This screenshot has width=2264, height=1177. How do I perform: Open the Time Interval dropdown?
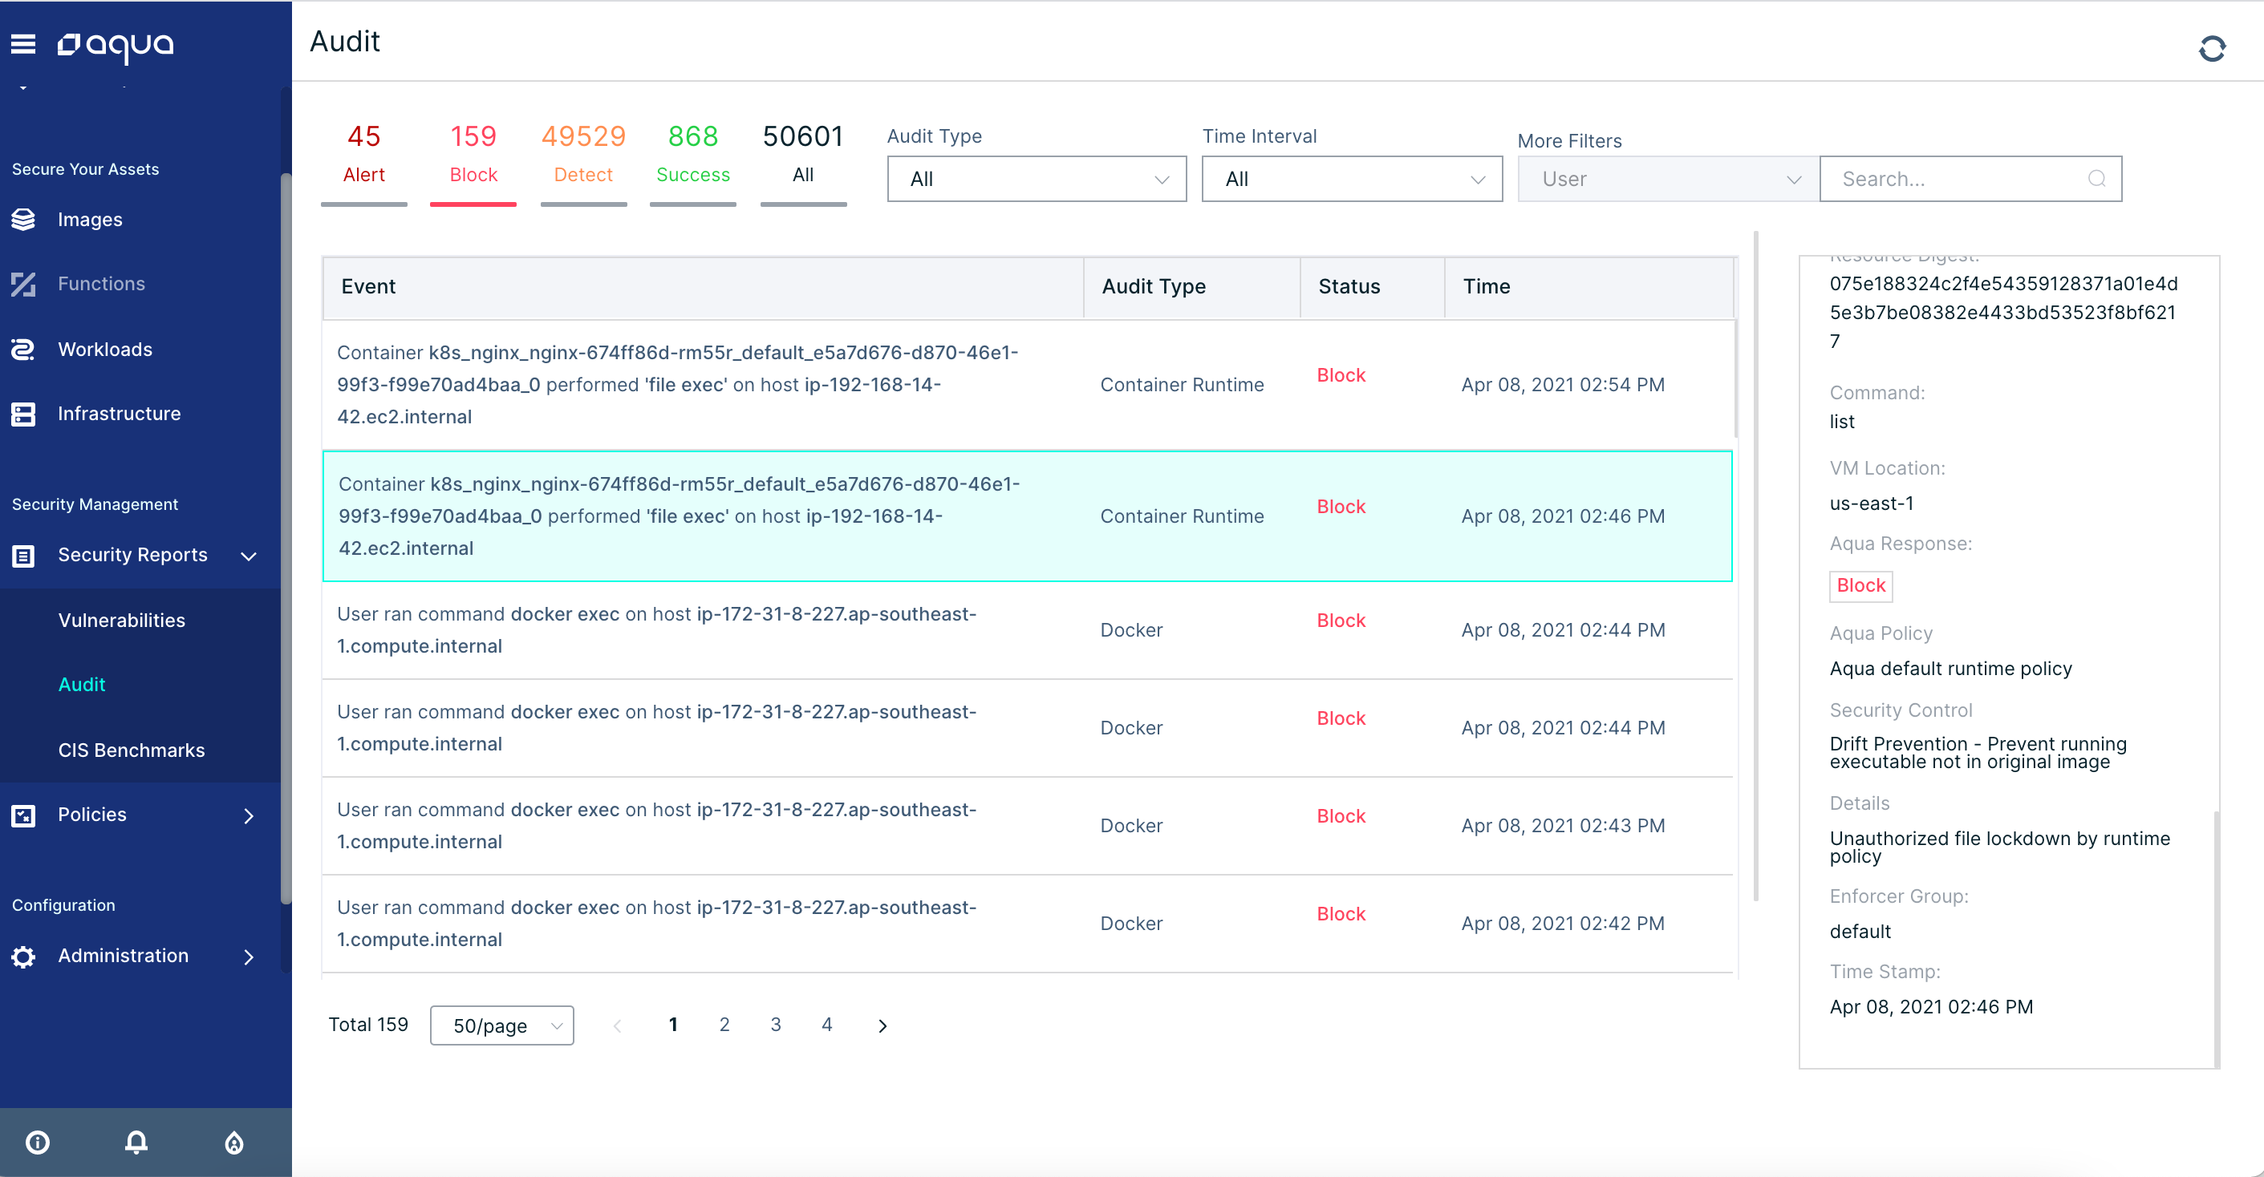[1352, 179]
